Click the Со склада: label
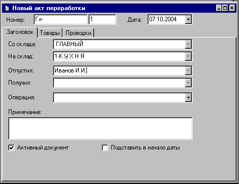The image size is (239, 184). pos(22,44)
